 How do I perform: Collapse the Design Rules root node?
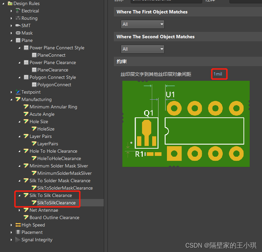click(x=3, y=3)
